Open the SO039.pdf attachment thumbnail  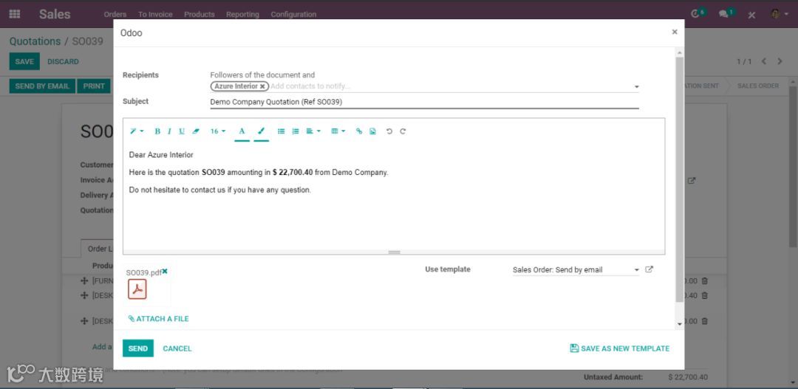(x=137, y=289)
